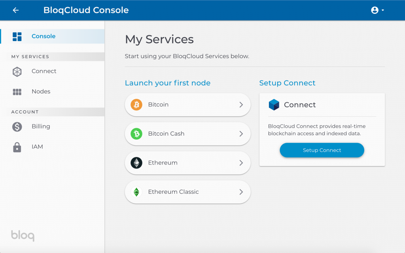Click the Ethereum Classic coin icon
The image size is (405, 253).
[136, 192]
